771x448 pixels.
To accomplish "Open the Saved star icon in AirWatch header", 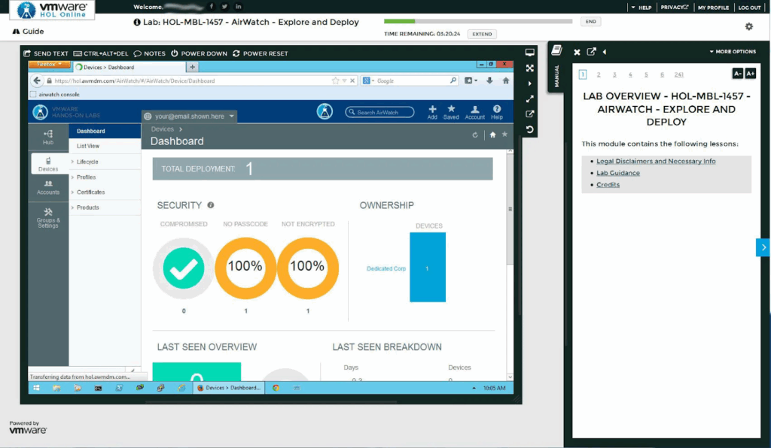I will point(451,111).
